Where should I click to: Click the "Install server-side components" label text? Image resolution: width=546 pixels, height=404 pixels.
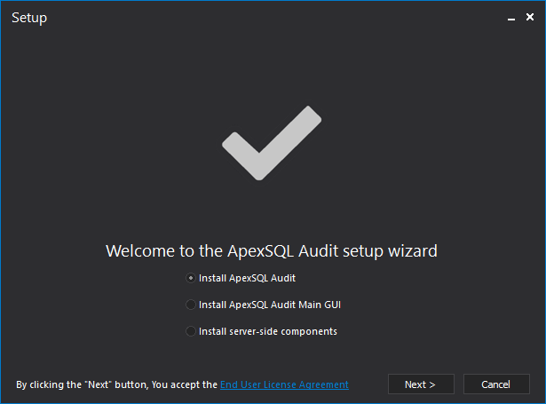tap(268, 331)
